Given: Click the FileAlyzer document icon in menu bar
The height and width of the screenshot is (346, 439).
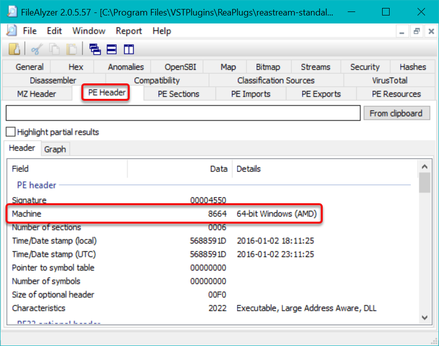Looking at the screenshot, I should click(x=11, y=31).
